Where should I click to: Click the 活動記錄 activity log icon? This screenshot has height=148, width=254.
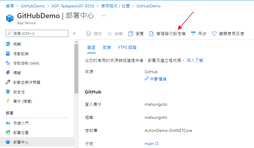coord(8,53)
